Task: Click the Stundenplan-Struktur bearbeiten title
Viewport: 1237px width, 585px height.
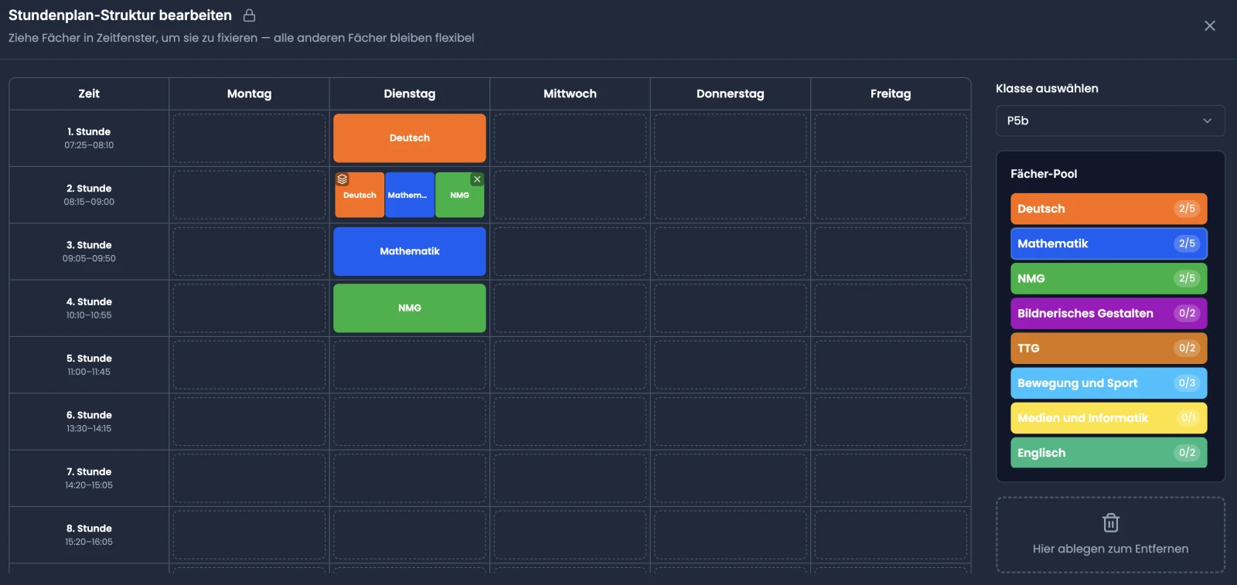Action: (120, 15)
